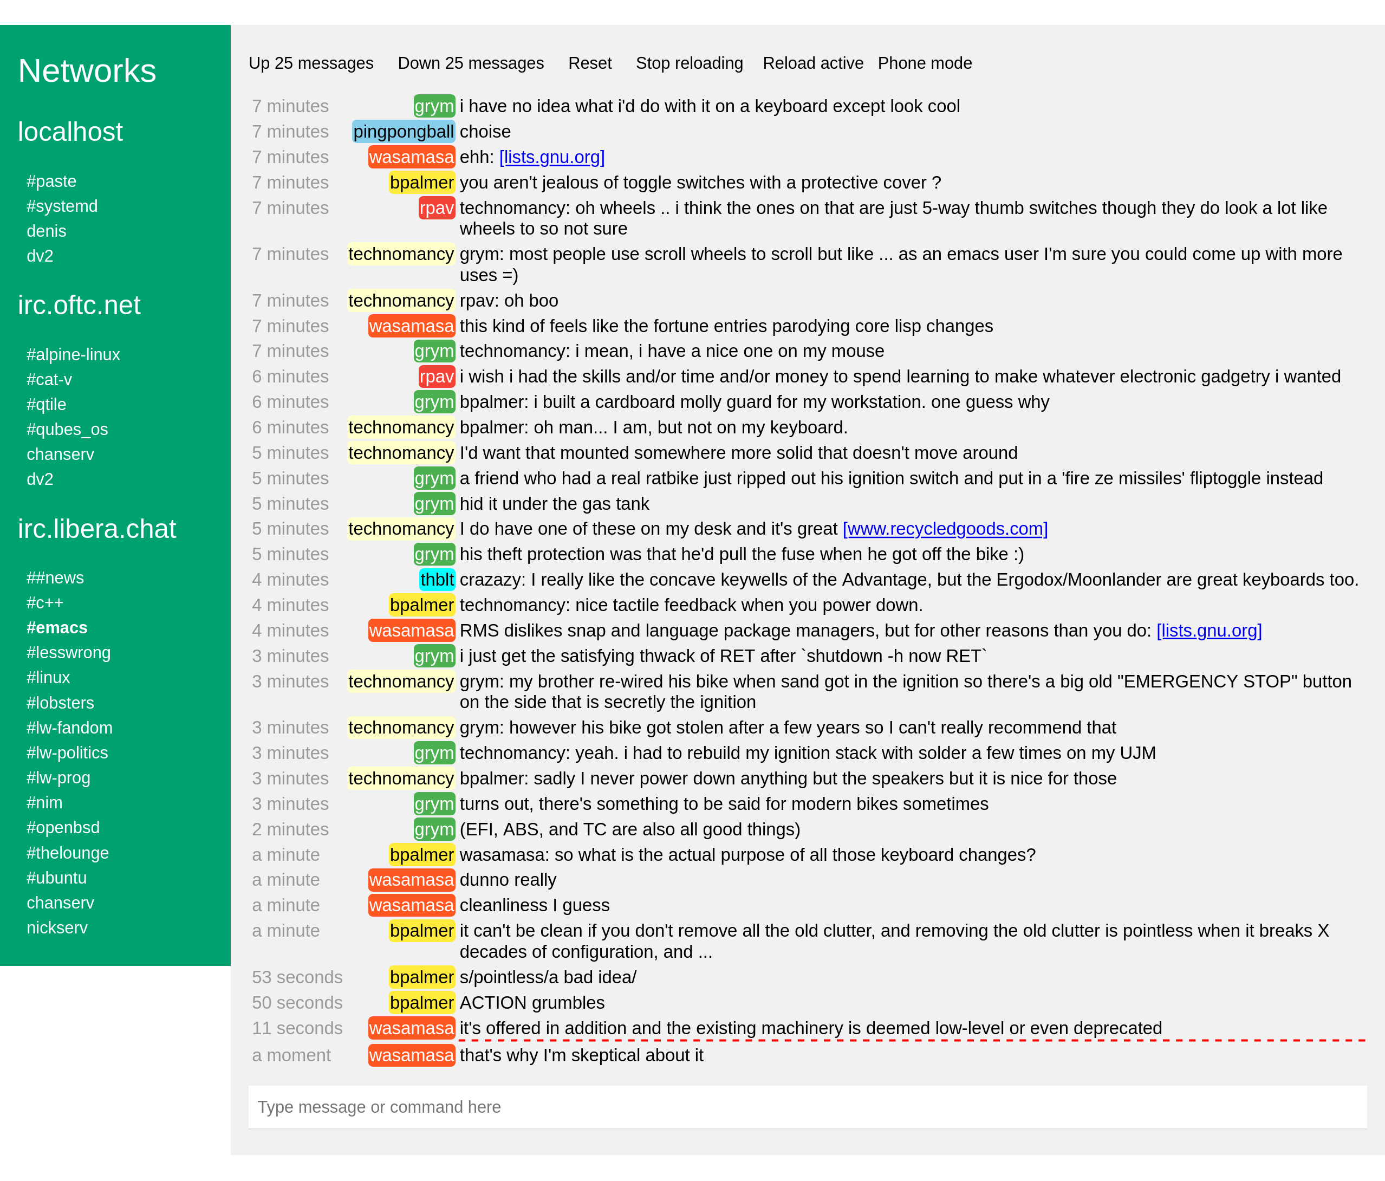The width and height of the screenshot is (1385, 1181).
Task: Switch to the #qubes_os channel
Action: pos(67,429)
